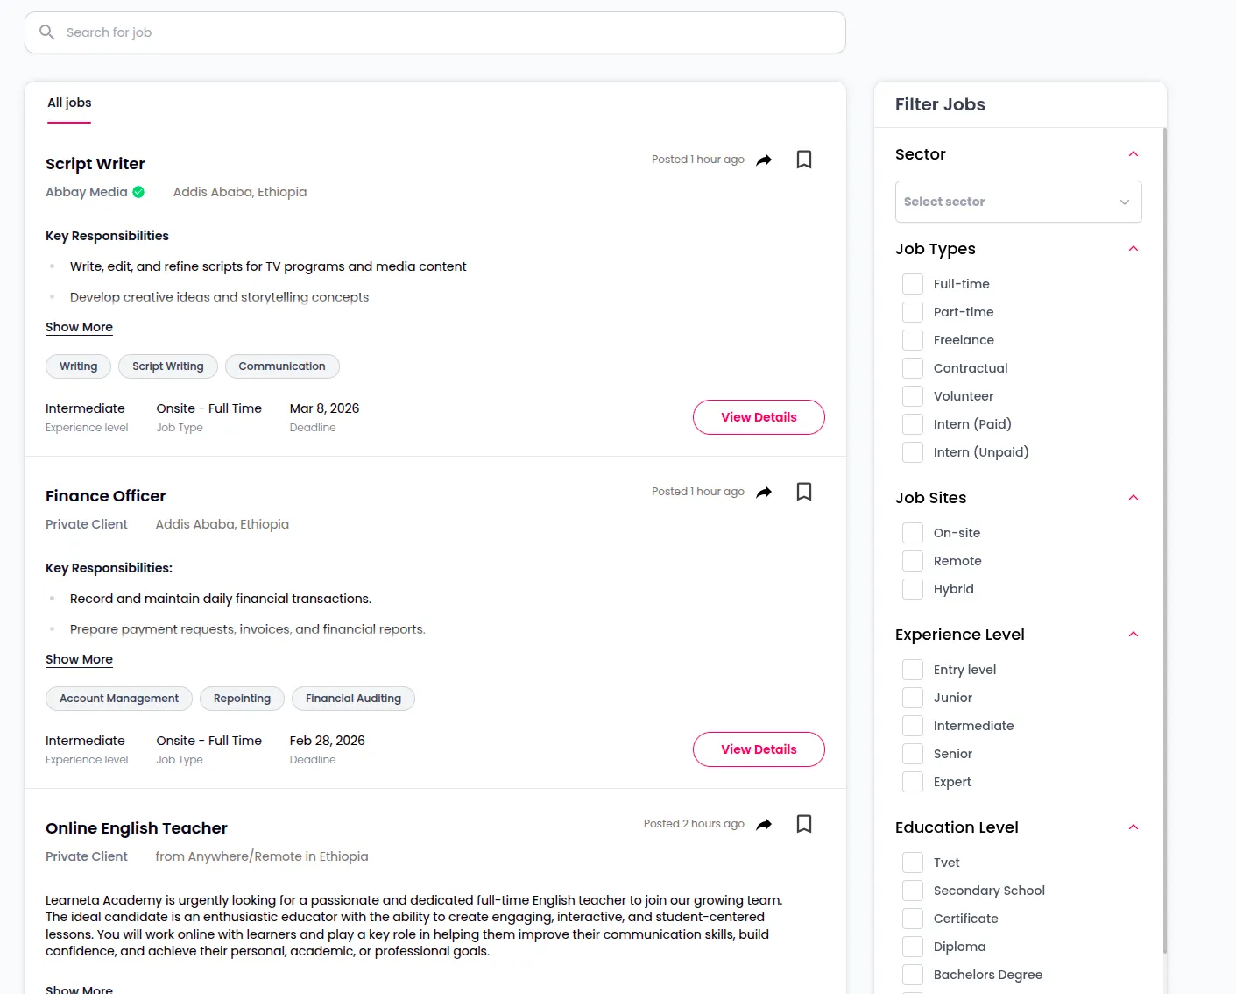Bookmark the Finance Officer job
Viewport: 1236px width, 994px height.
[803, 492]
